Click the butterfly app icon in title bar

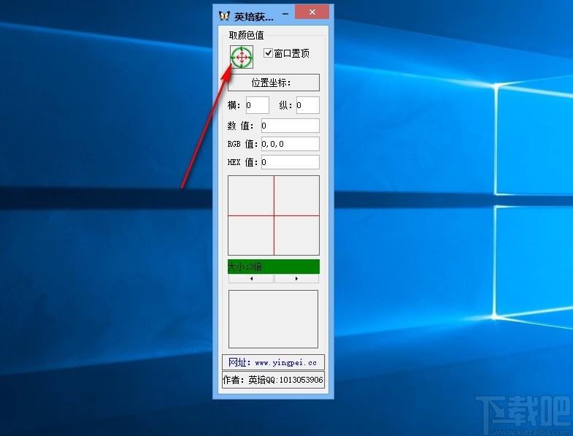(224, 16)
